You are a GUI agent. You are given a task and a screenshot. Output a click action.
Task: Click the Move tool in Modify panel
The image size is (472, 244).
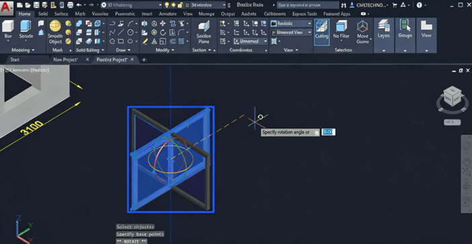click(x=163, y=24)
